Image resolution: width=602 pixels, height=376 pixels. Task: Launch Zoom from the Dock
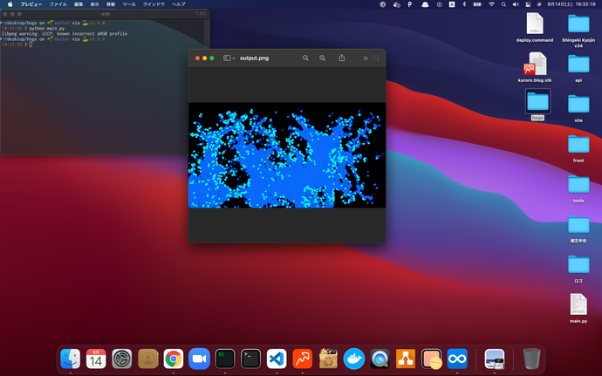point(199,359)
